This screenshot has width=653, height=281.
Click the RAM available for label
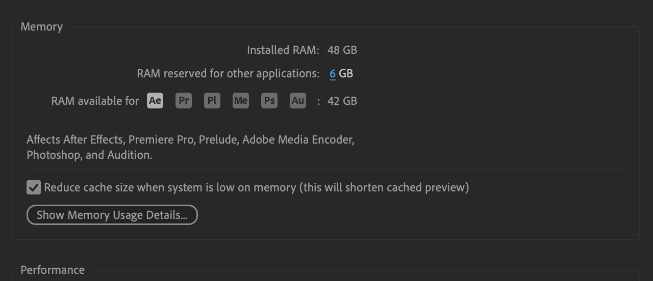[95, 101]
